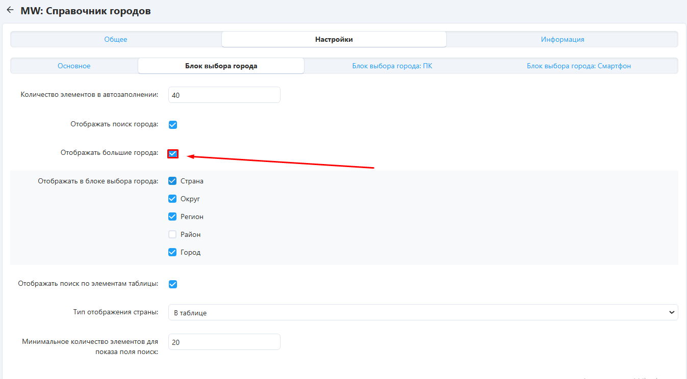Open the Блок выбора города: ПК tab
This screenshot has height=379, width=687.
(x=392, y=66)
